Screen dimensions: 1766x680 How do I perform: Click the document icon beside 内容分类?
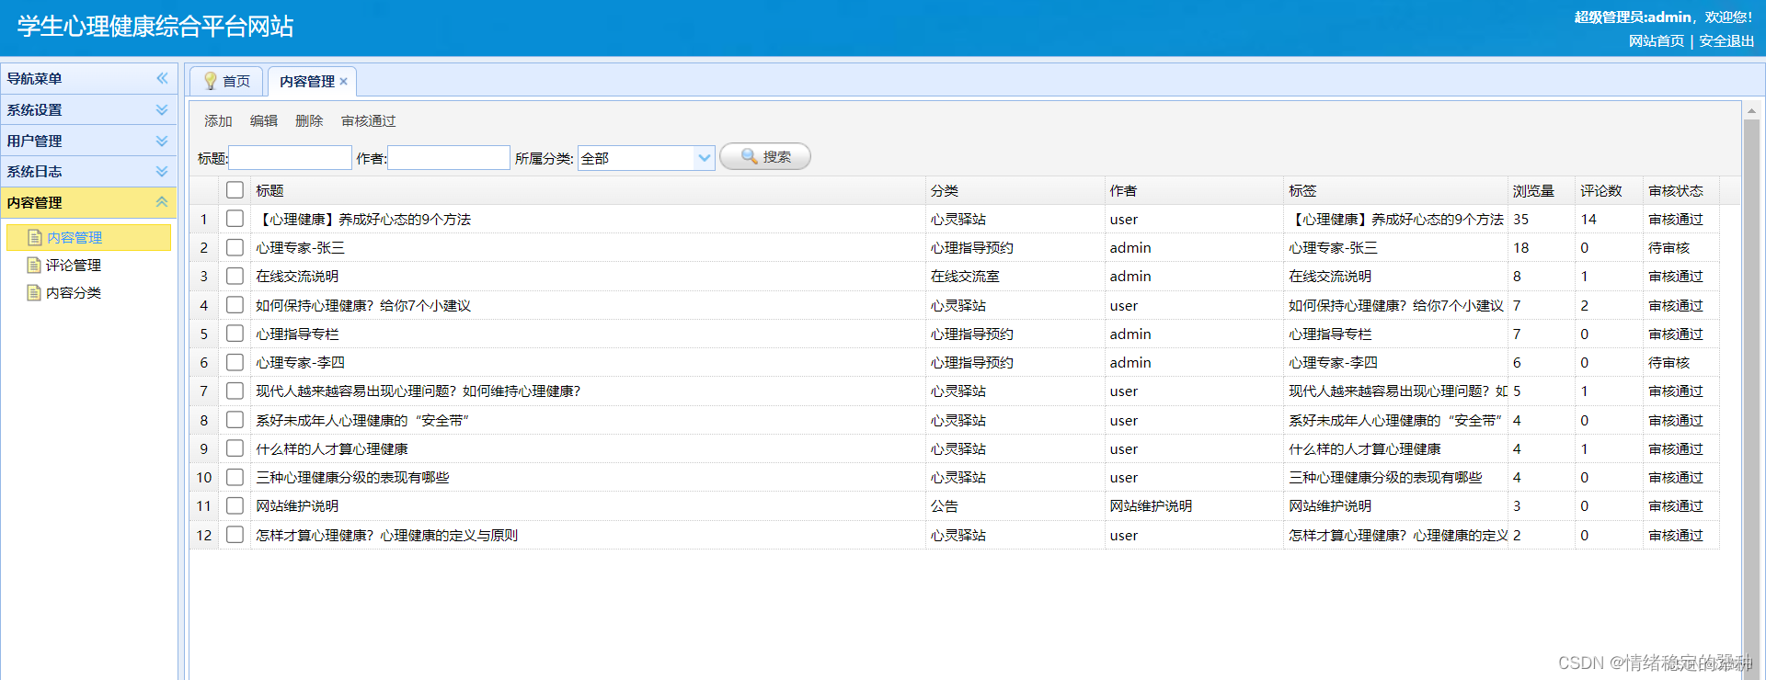pos(34,292)
